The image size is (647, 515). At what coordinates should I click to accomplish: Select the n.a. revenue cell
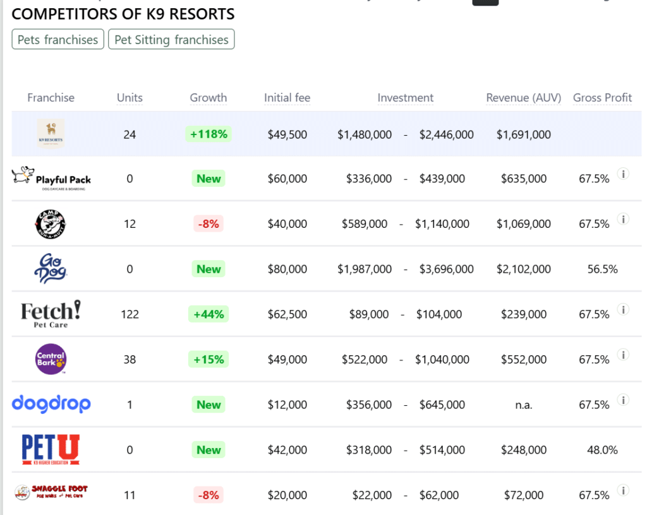click(524, 405)
